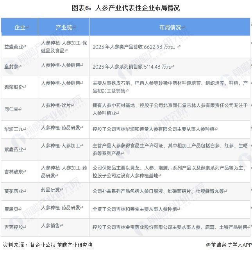Click the 人参系列销售额 5114.43万元 cell
Image resolution: width=252 pixels, height=253 pixels.
pos(170,67)
